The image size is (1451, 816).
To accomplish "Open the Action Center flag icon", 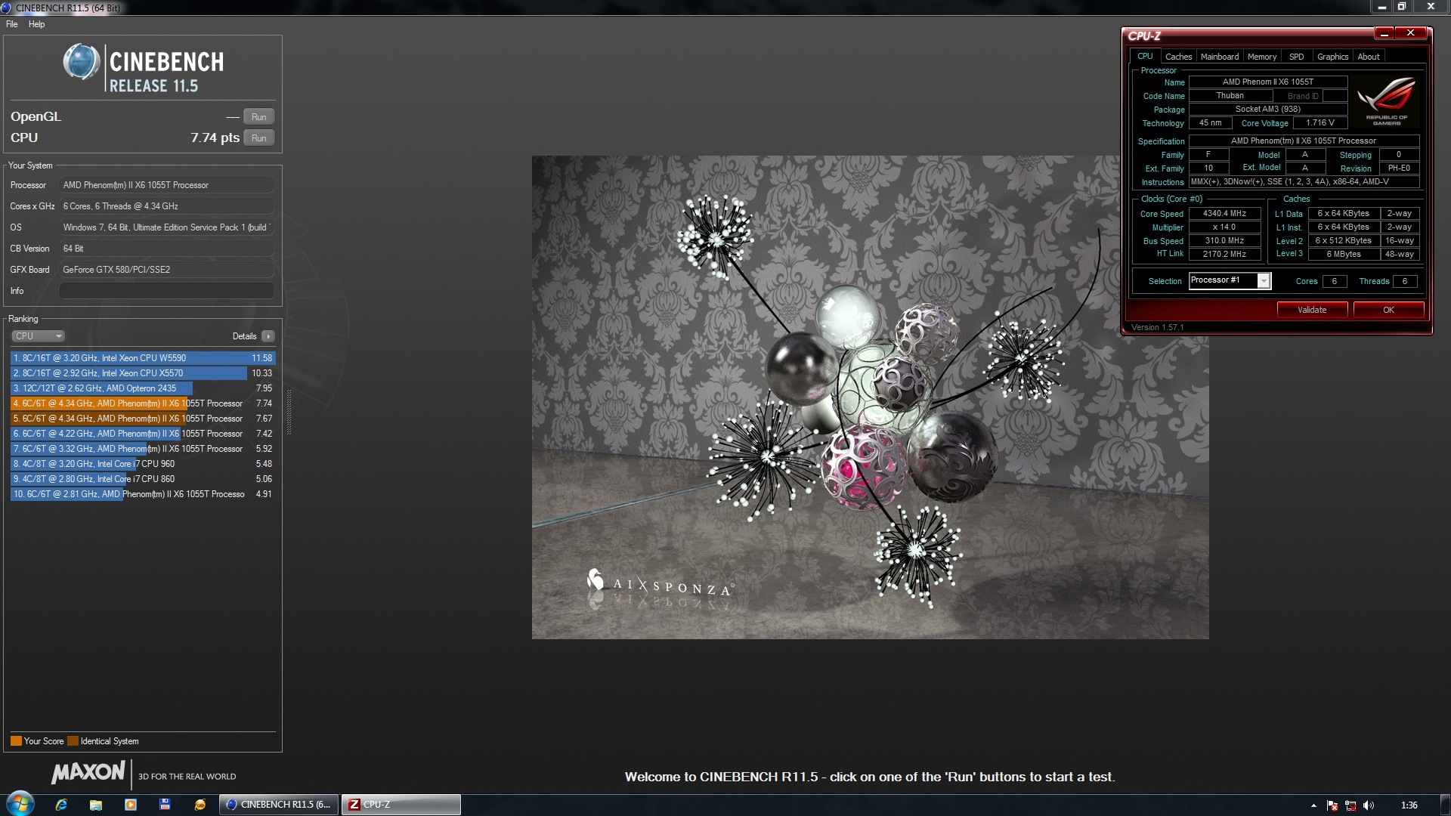I will coord(1332,805).
